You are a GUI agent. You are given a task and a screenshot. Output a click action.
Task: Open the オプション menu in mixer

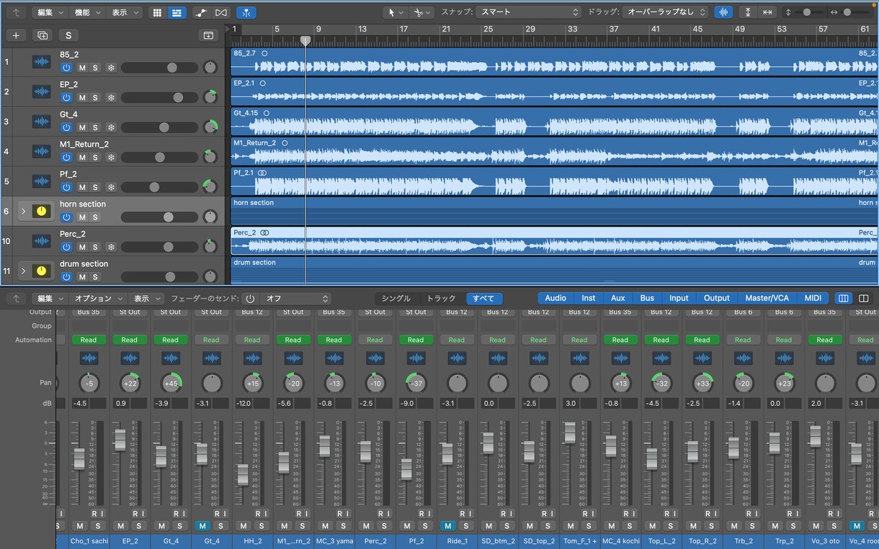click(x=98, y=298)
